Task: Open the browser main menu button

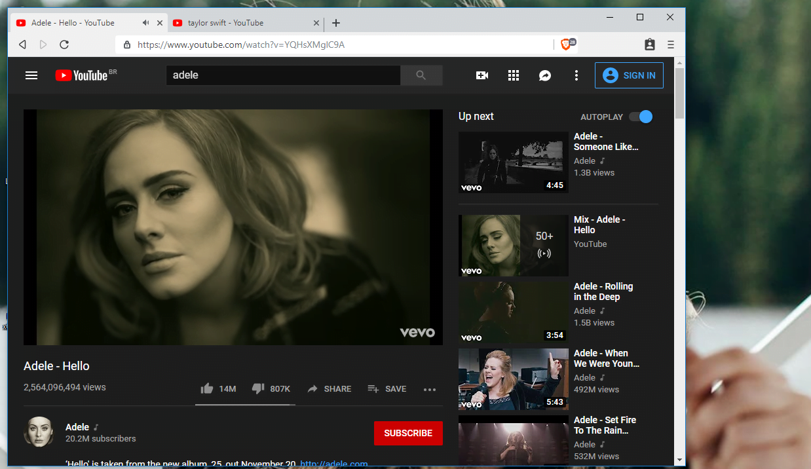Action: point(670,45)
